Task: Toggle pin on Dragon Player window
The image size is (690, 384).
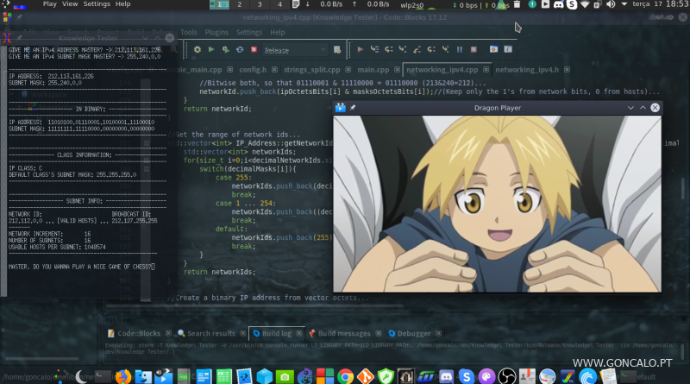Action: [353, 108]
